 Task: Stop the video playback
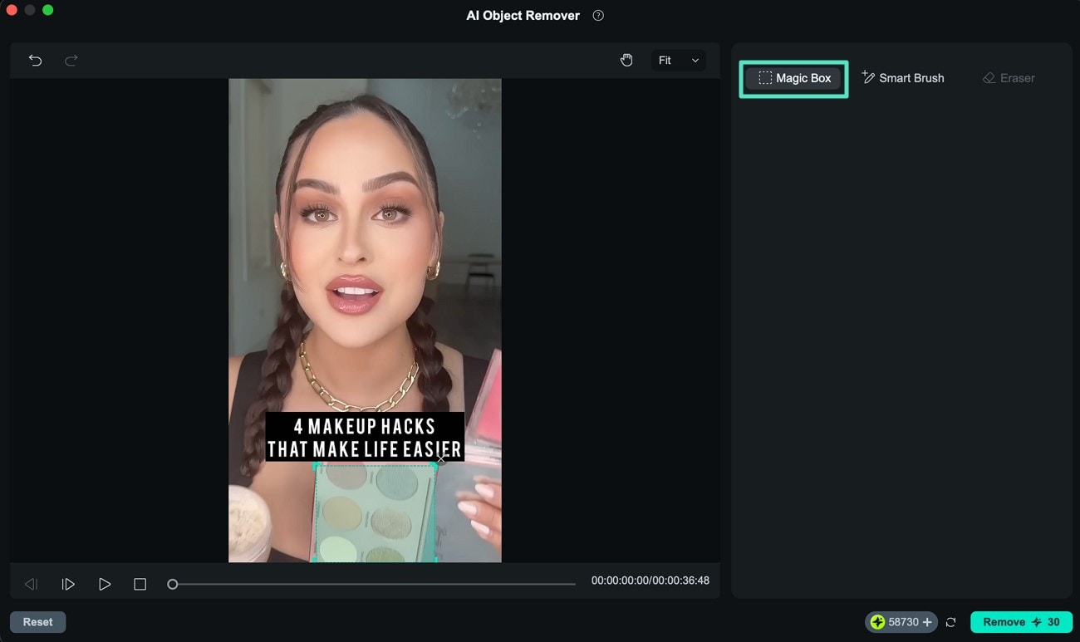tap(140, 584)
